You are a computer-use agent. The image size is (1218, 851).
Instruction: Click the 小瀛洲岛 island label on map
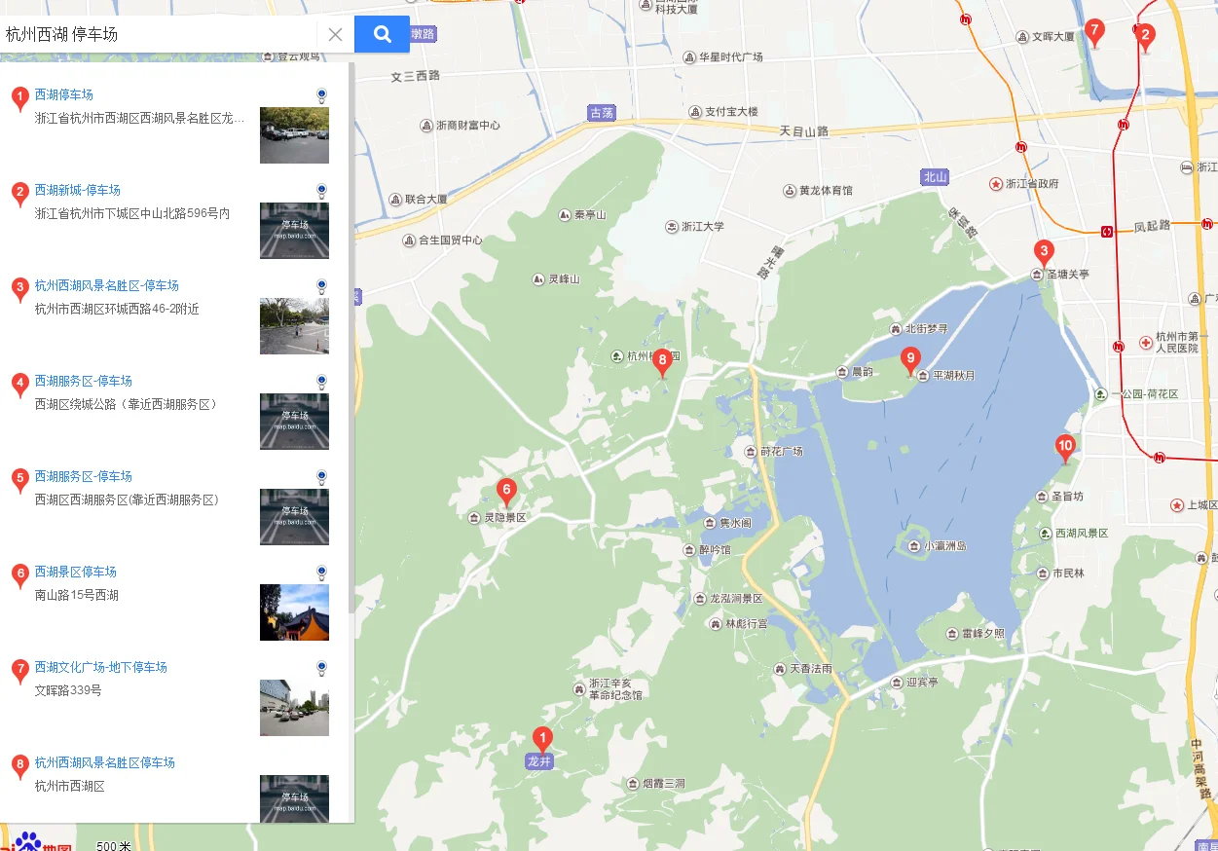point(944,546)
